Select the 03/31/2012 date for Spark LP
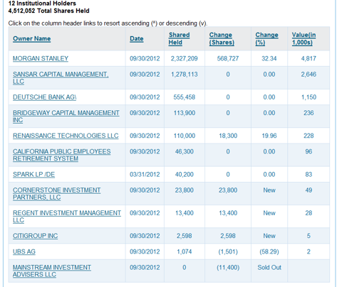The height and width of the screenshot is (287, 342). click(145, 175)
